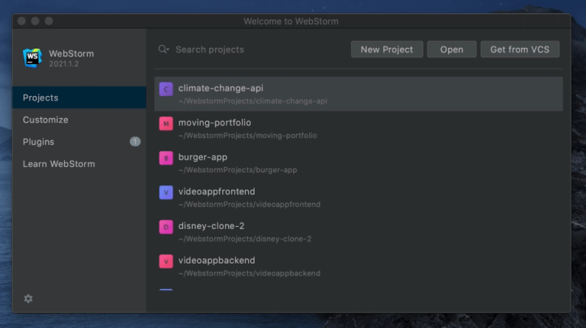
Task: Select the disney-clone-2 project
Action: [359, 232]
